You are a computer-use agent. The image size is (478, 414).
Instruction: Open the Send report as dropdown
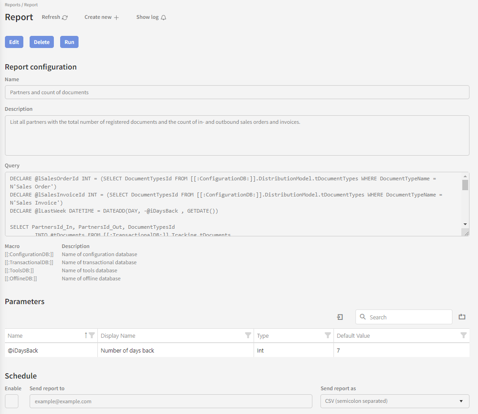point(461,401)
